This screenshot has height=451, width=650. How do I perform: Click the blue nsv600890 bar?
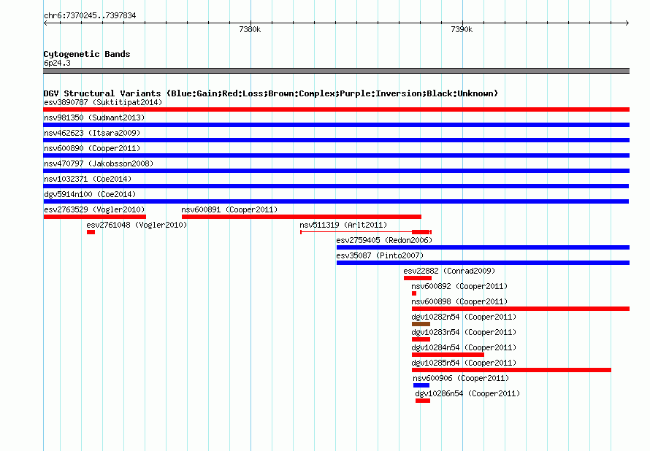tap(336, 155)
